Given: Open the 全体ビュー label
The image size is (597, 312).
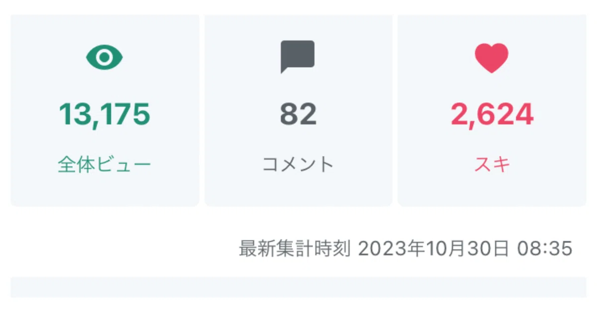Looking at the screenshot, I should point(104,165).
